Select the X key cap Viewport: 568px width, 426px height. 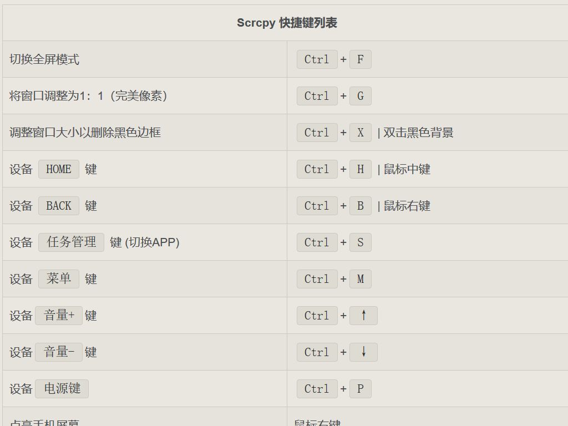tap(360, 133)
